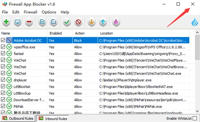Uncheck the fastssl rule checkbox
Screen dimensions: 200x122
[3, 53]
